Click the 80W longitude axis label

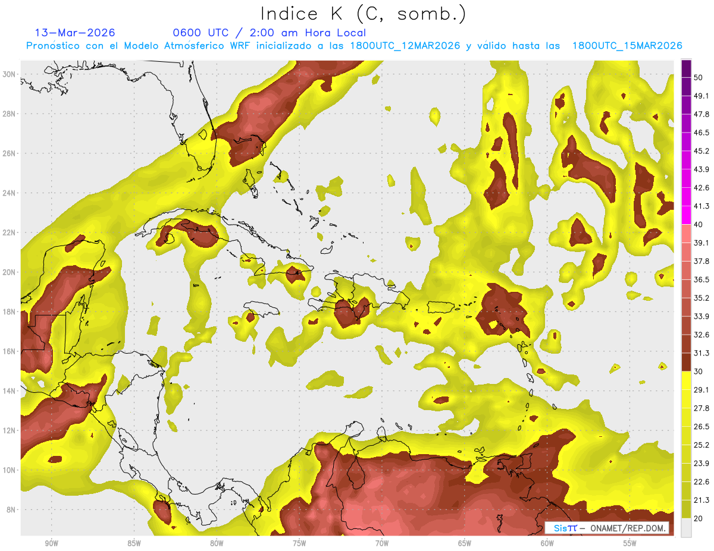[x=217, y=543]
